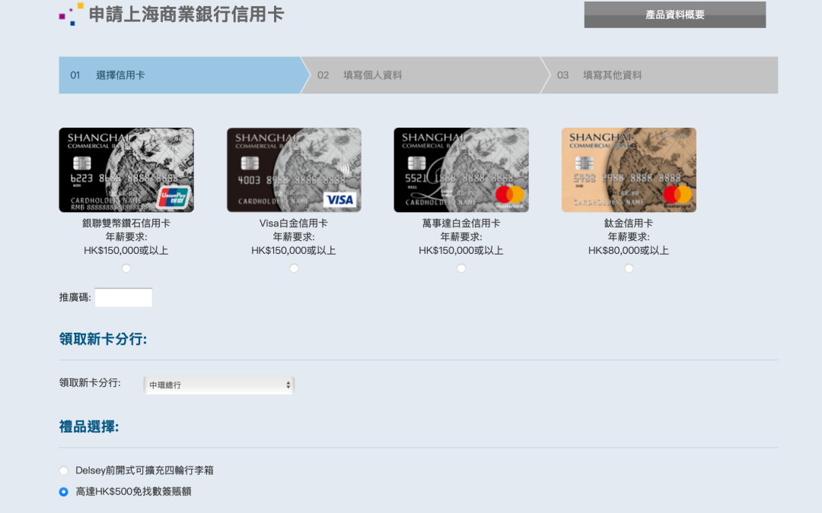The height and width of the screenshot is (513, 822).
Task: Choose the Delsey前開式可擴充四輪行李箱 gift option
Action: [x=63, y=470]
